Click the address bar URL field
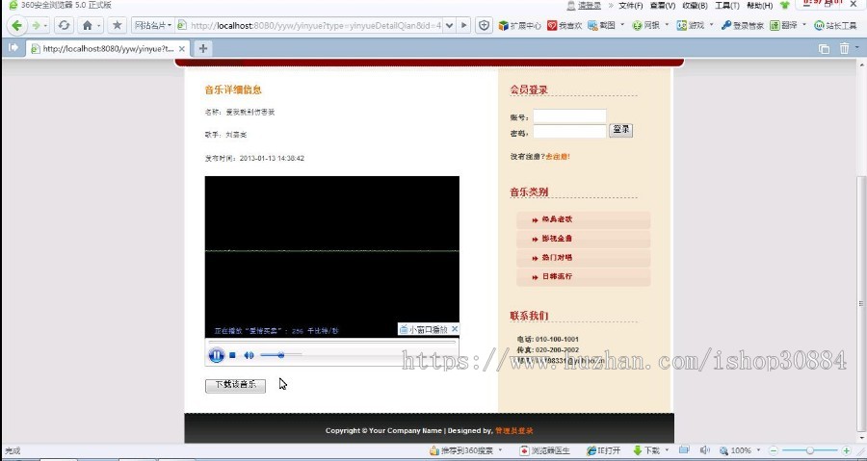This screenshot has width=867, height=461. coord(315,25)
